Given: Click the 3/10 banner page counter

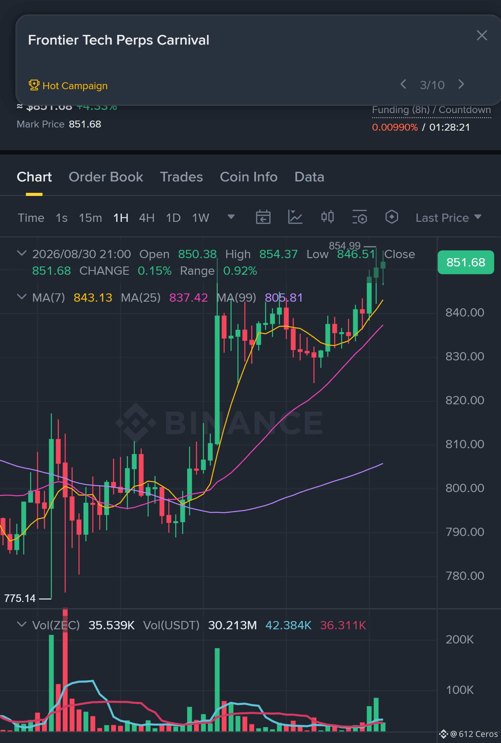Looking at the screenshot, I should (432, 85).
